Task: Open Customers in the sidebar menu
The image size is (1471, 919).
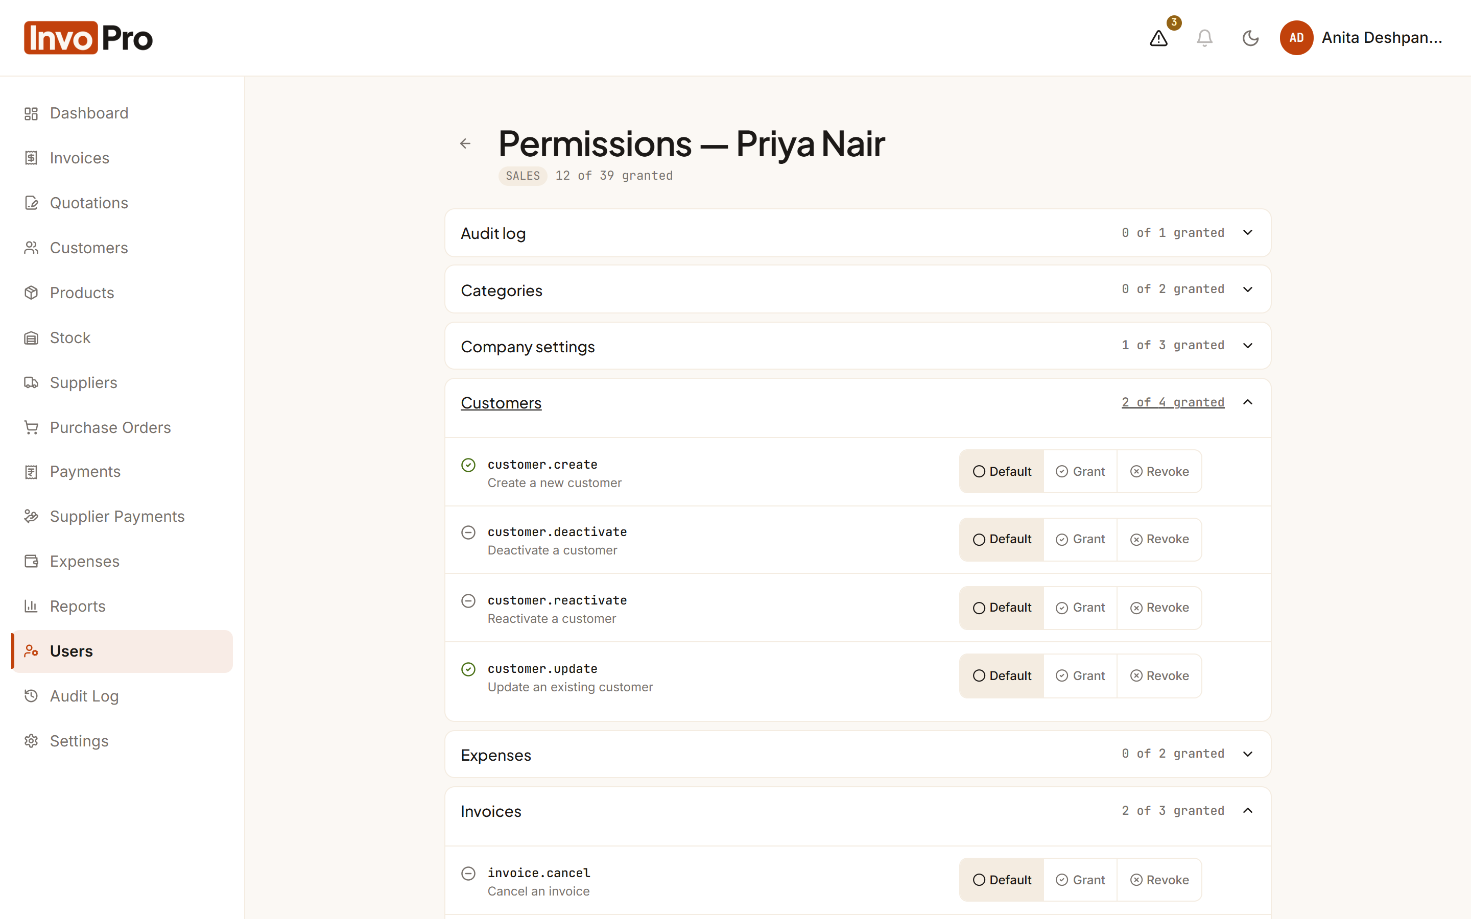Action: point(122,248)
